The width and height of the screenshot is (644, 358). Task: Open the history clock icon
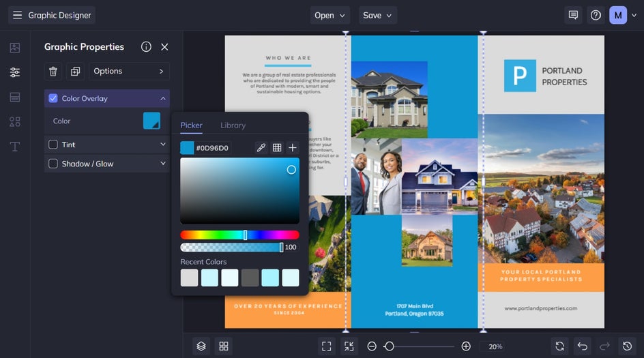tap(627, 346)
